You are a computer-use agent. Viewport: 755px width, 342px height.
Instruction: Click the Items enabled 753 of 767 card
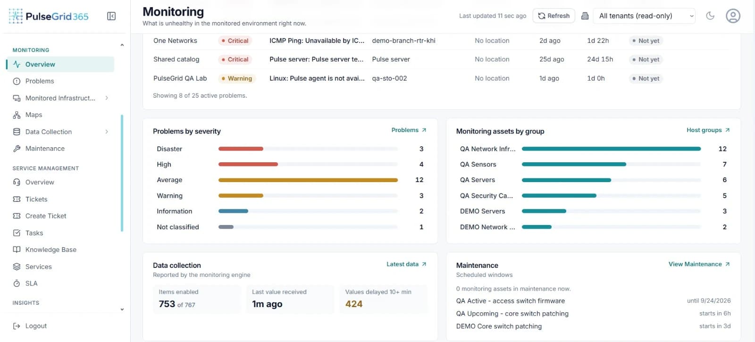[x=197, y=299]
